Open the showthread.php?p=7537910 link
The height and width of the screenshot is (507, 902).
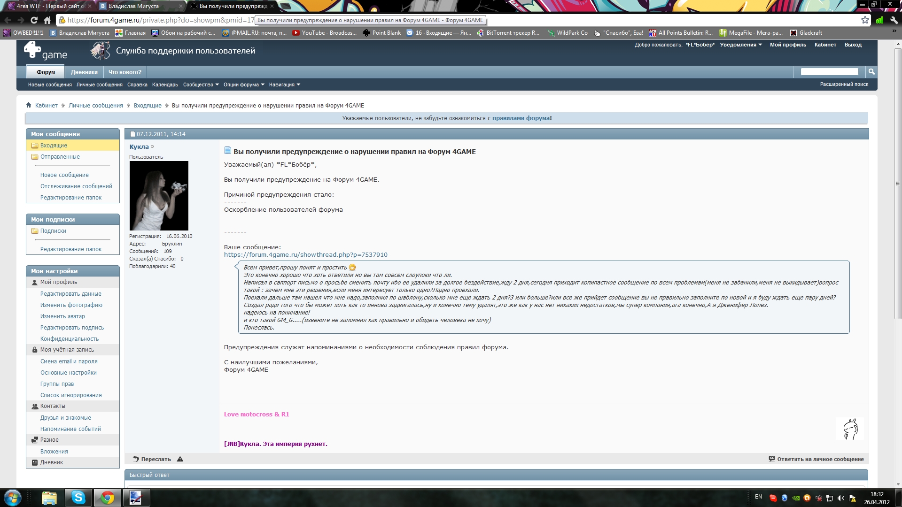(x=305, y=255)
